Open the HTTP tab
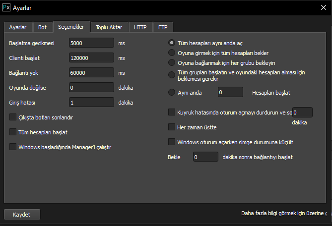 (140, 27)
